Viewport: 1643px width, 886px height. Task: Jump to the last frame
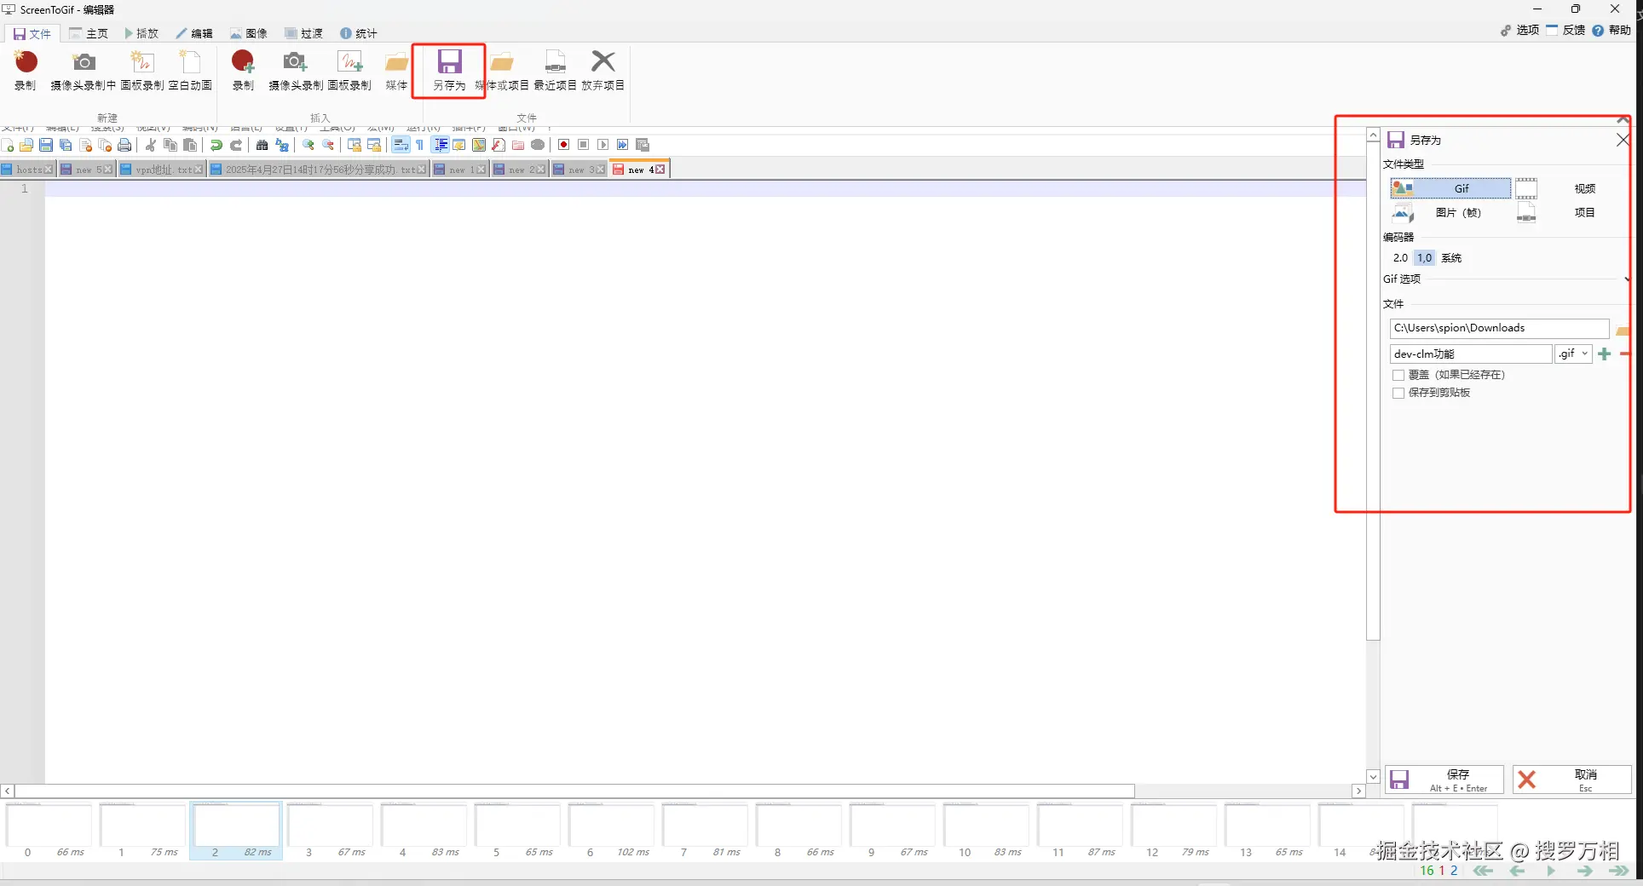click(x=1618, y=871)
